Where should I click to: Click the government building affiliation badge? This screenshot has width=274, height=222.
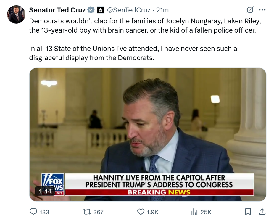[x=100, y=10]
